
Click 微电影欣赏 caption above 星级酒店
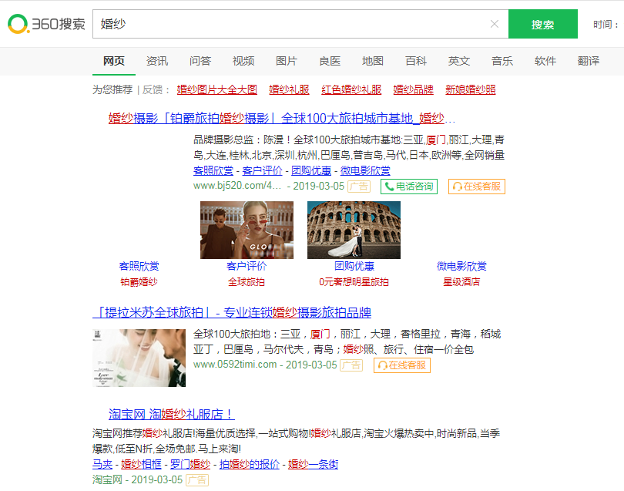click(461, 266)
